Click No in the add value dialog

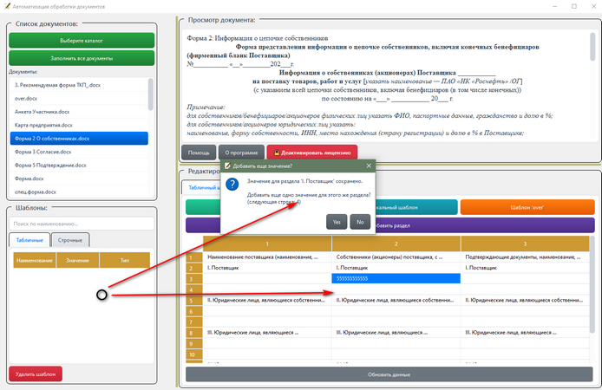[360, 222]
